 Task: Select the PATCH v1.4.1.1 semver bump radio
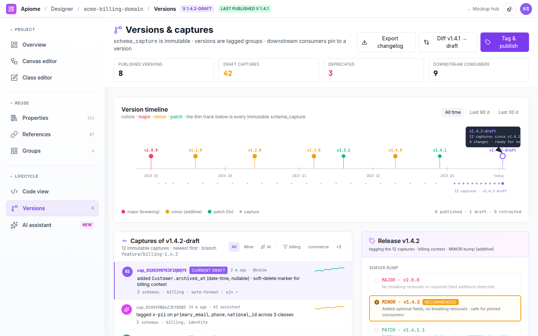(376, 330)
